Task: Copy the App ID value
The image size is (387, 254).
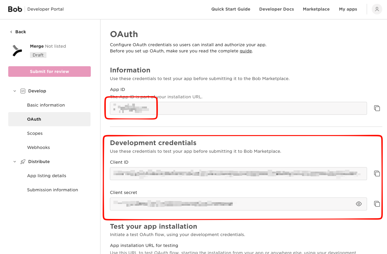Action: (x=377, y=108)
